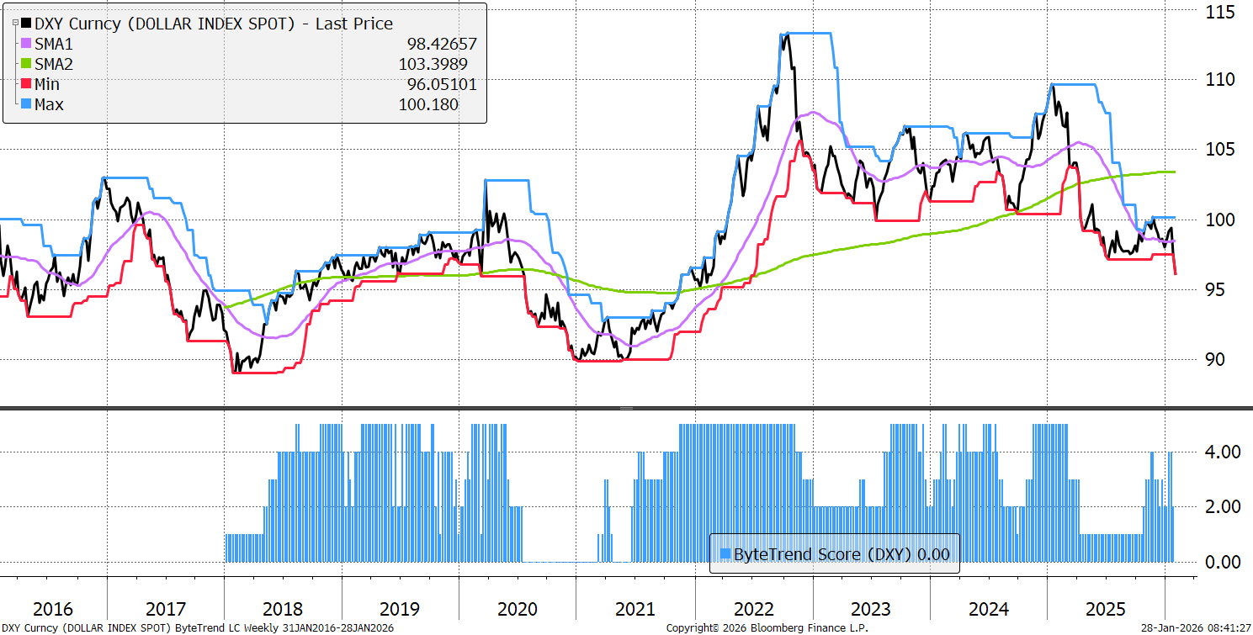
Task: Click the green SMA2 legend swatch
Action: click(26, 64)
